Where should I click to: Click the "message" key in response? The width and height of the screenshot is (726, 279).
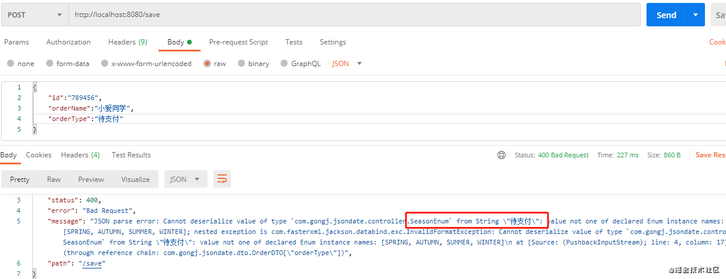(65, 221)
